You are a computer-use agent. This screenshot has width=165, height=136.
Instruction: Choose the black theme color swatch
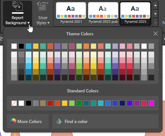[x=21, y=46]
